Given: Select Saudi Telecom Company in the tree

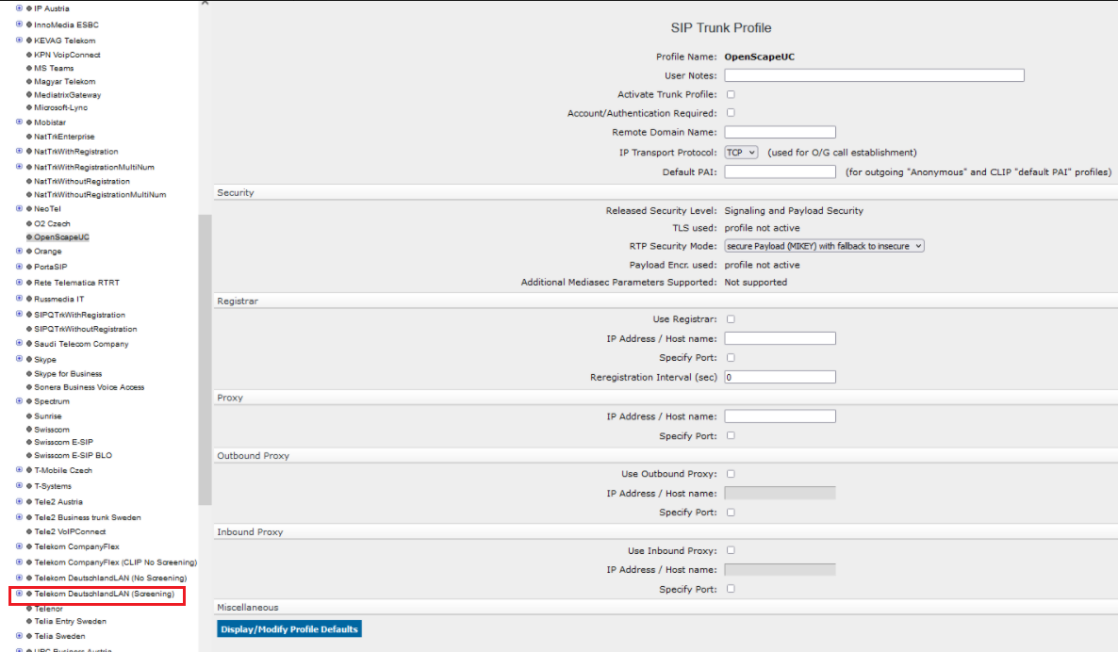Looking at the screenshot, I should [81, 344].
